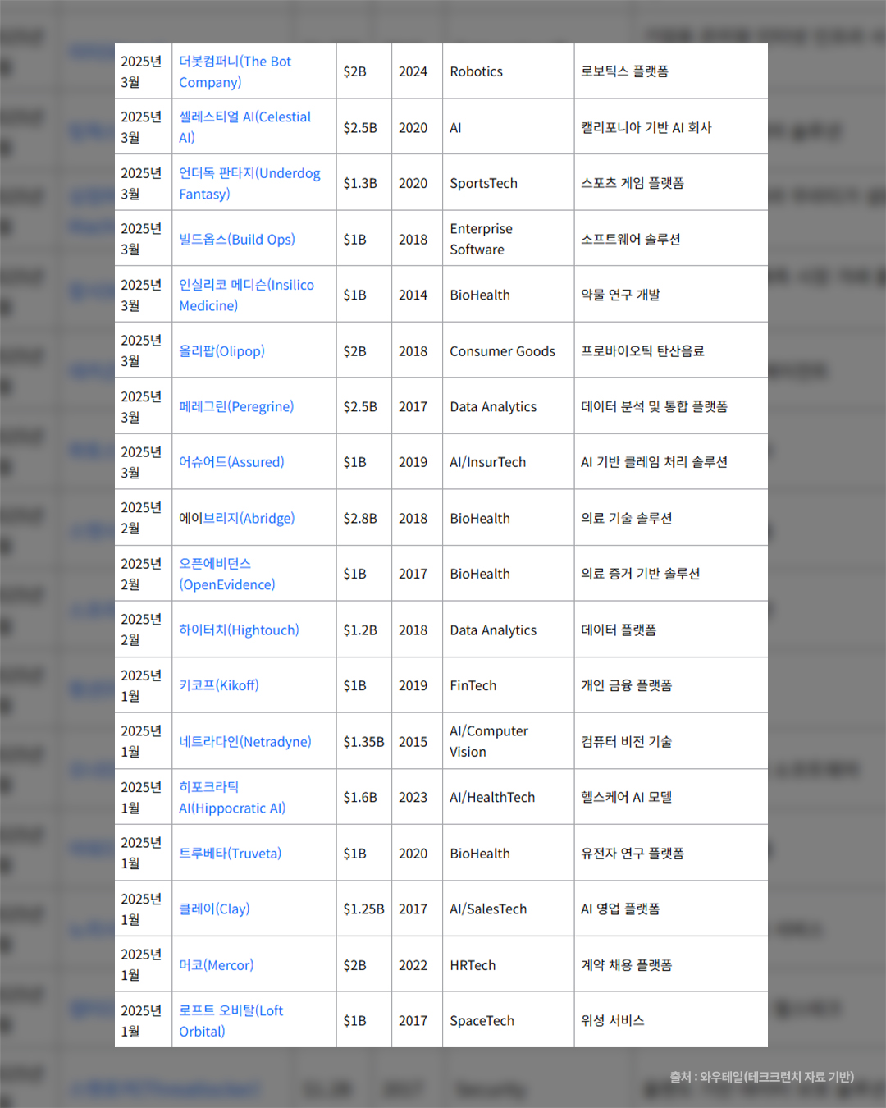Open the 하이터치(Hightouch) link
This screenshot has width=886, height=1108.
coord(239,630)
